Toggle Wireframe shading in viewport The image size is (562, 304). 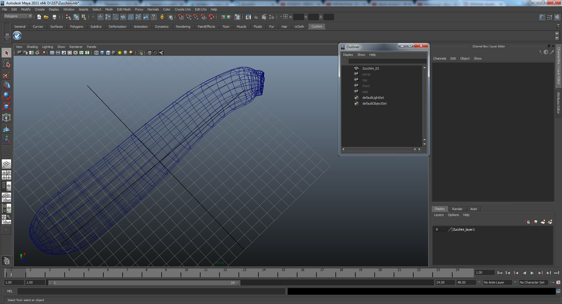(x=96, y=53)
